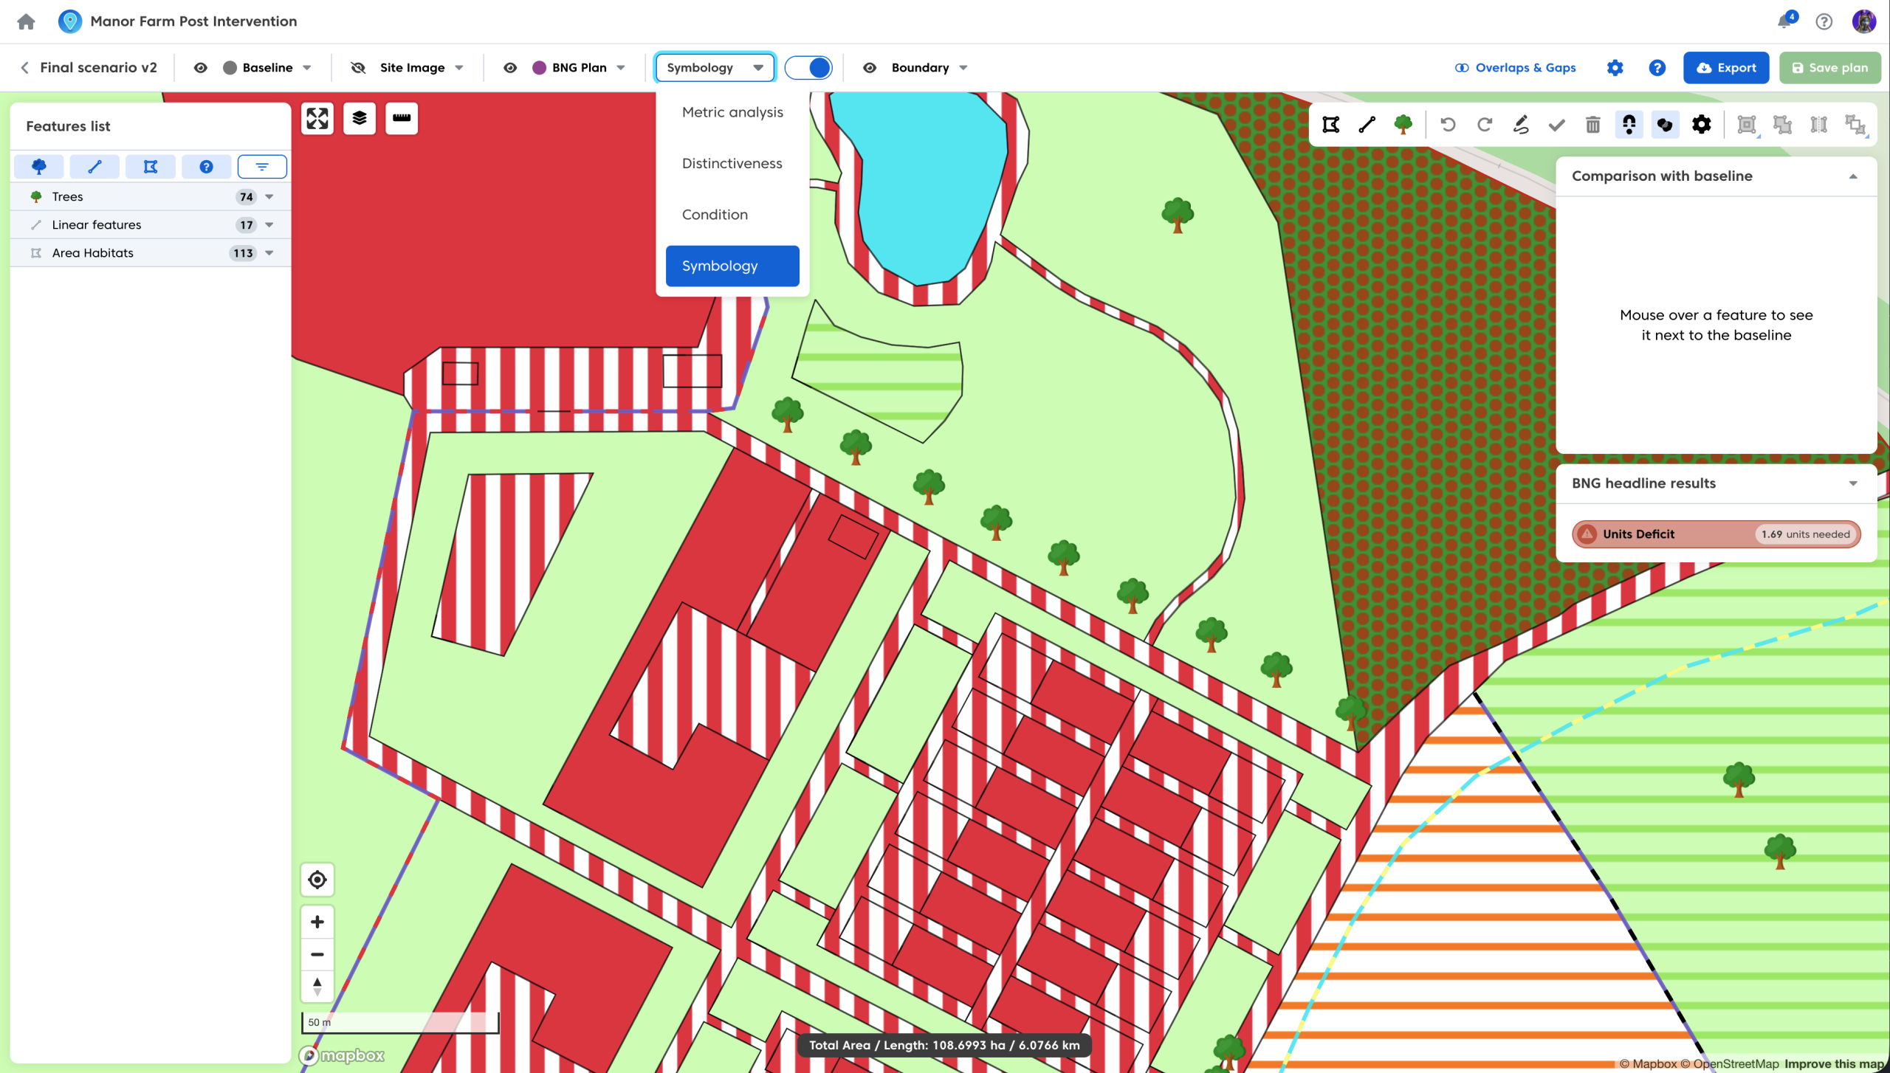Viewport: 1890px width, 1073px height.
Task: Expand the BNG headline results panel
Action: [x=1852, y=483]
